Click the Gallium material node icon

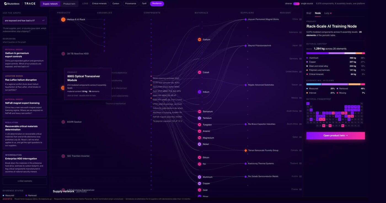199,40
